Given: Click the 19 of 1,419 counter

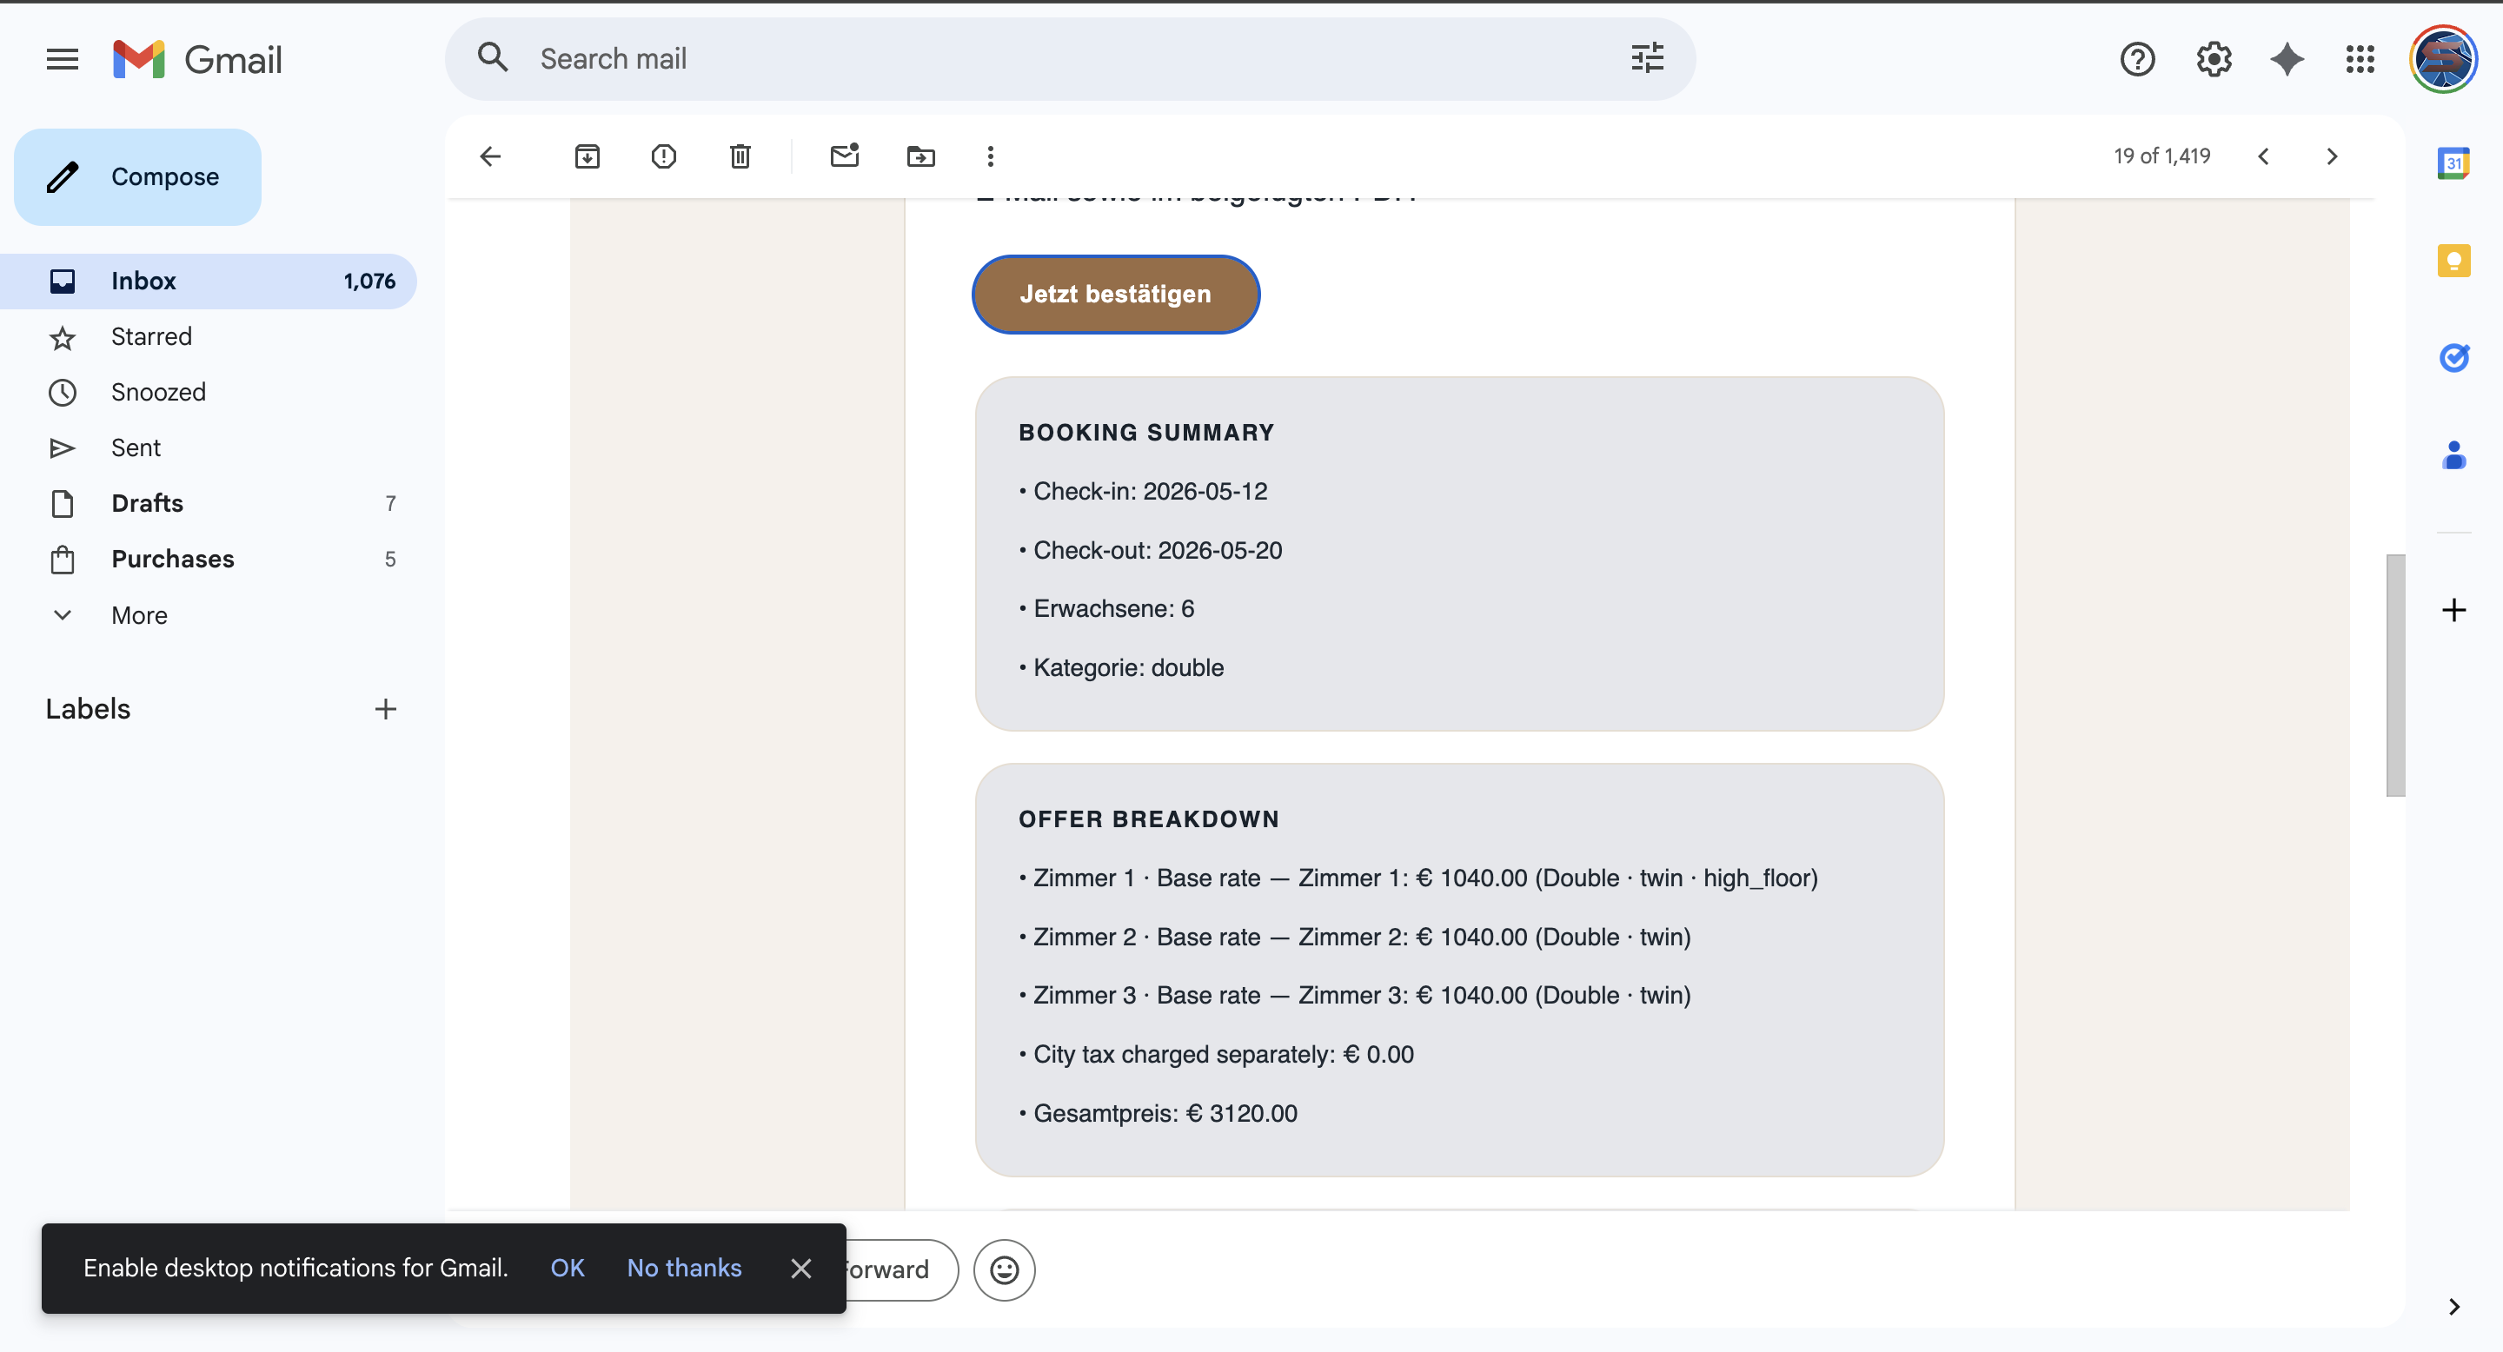Looking at the screenshot, I should [2162, 156].
